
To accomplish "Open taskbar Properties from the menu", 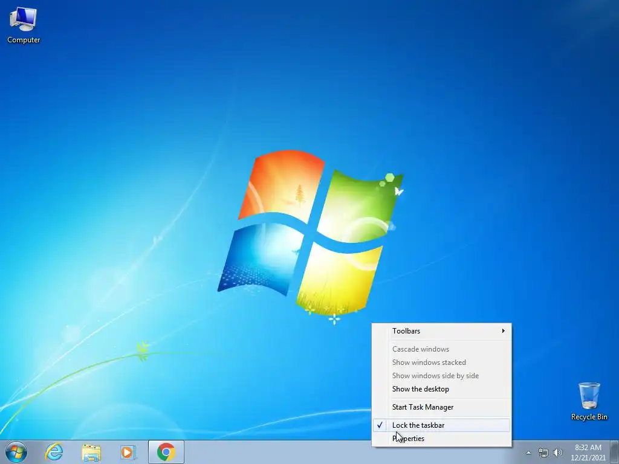I will (441, 439).
